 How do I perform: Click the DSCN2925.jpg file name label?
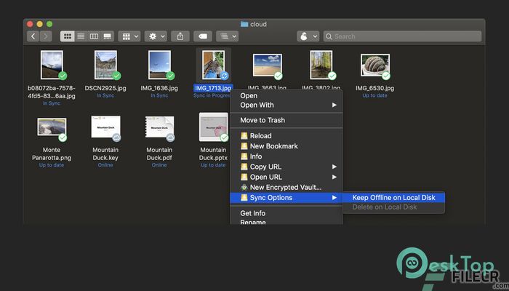coord(105,88)
